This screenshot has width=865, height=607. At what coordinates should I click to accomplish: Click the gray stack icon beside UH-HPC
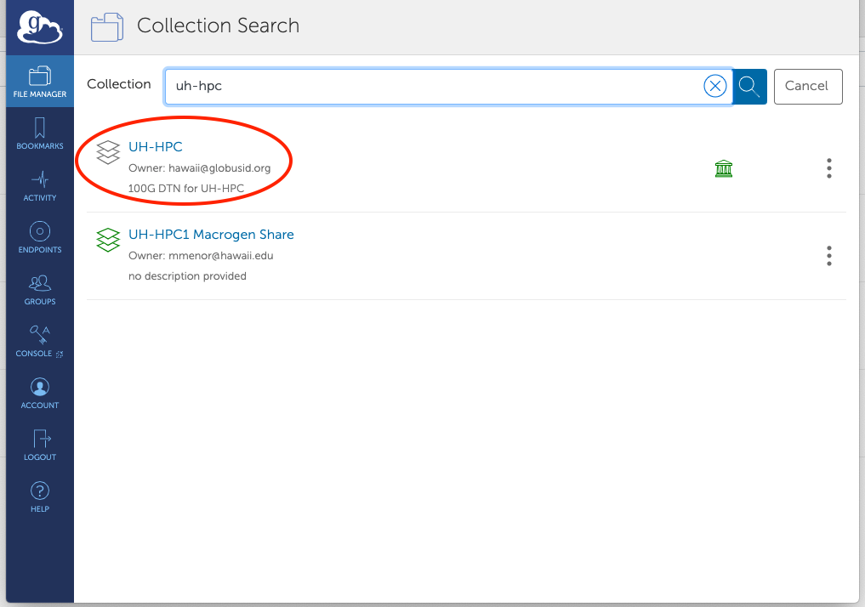(107, 152)
